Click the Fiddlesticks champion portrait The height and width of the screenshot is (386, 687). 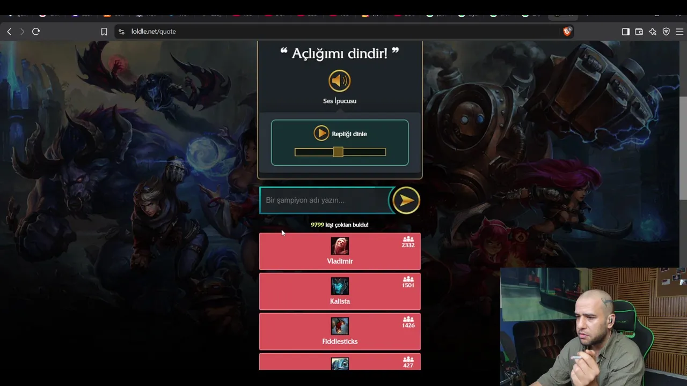coord(340,326)
